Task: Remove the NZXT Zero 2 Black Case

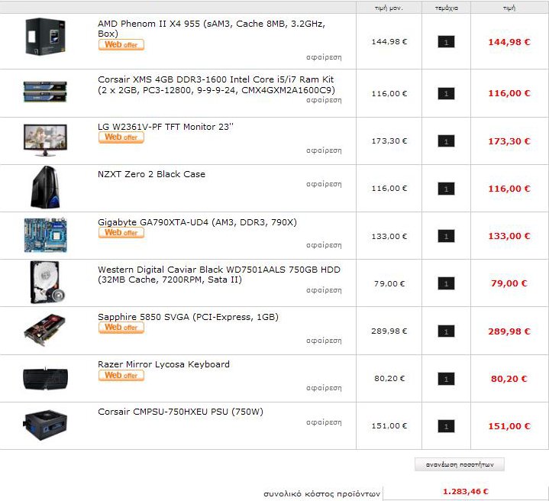Action: [x=324, y=184]
